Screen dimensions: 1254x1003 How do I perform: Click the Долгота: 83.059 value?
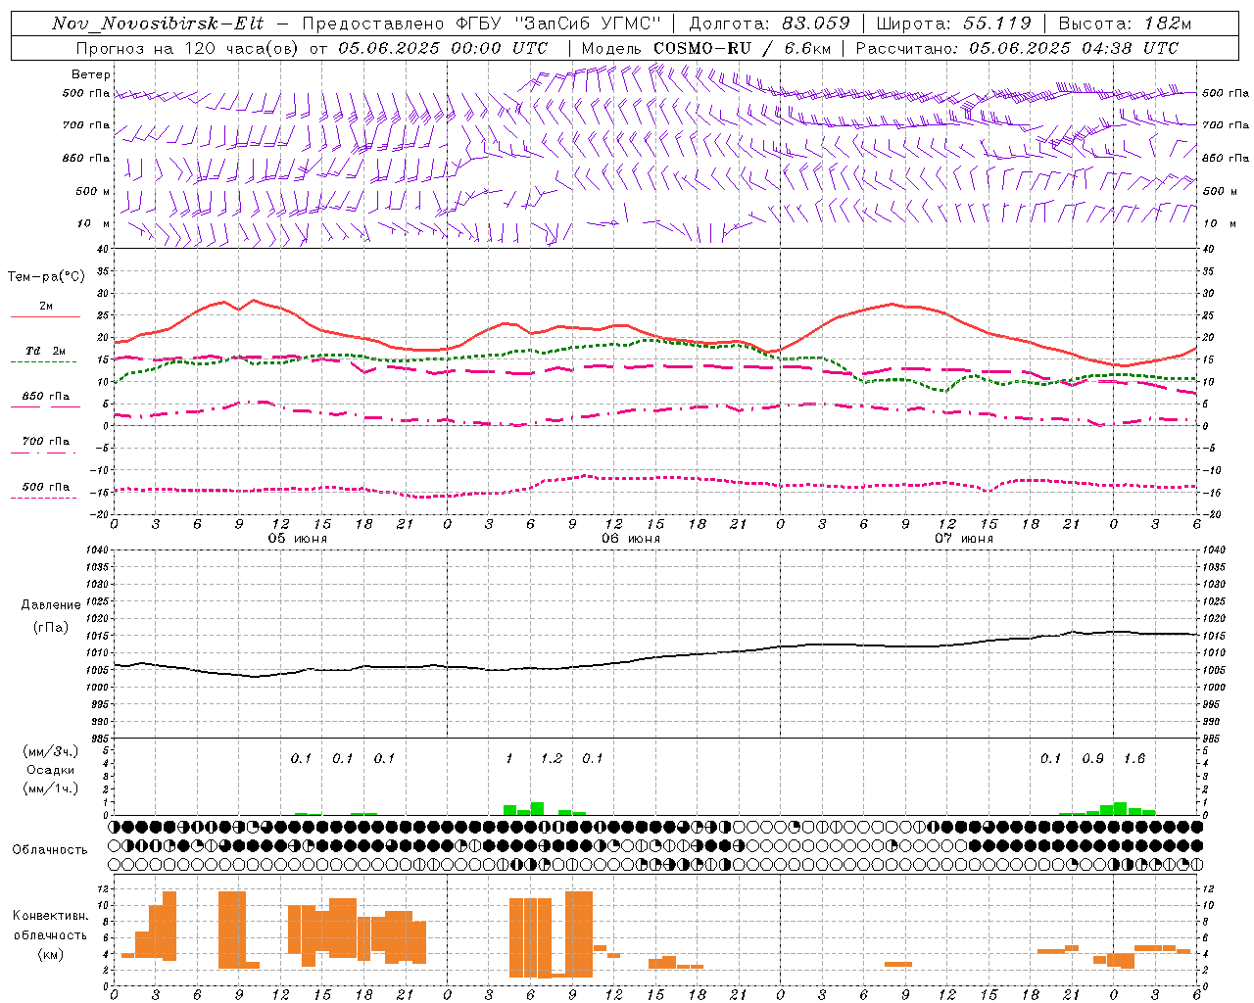[x=769, y=24]
